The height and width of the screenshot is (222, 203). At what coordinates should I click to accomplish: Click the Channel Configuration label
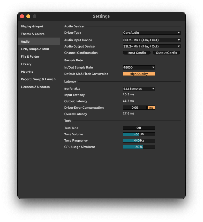tap(81, 53)
